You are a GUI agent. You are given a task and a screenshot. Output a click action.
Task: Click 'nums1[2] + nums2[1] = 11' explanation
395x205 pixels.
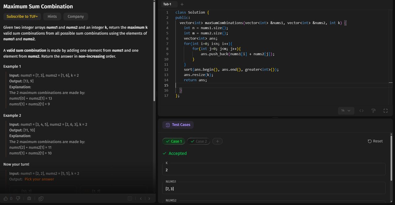(30, 148)
